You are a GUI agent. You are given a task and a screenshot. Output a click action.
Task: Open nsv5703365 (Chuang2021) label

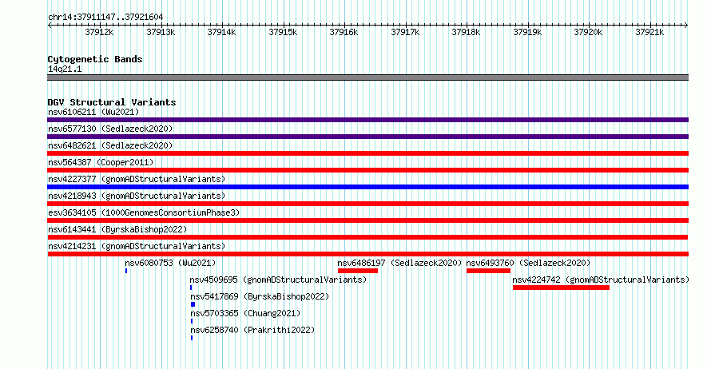[245, 313]
